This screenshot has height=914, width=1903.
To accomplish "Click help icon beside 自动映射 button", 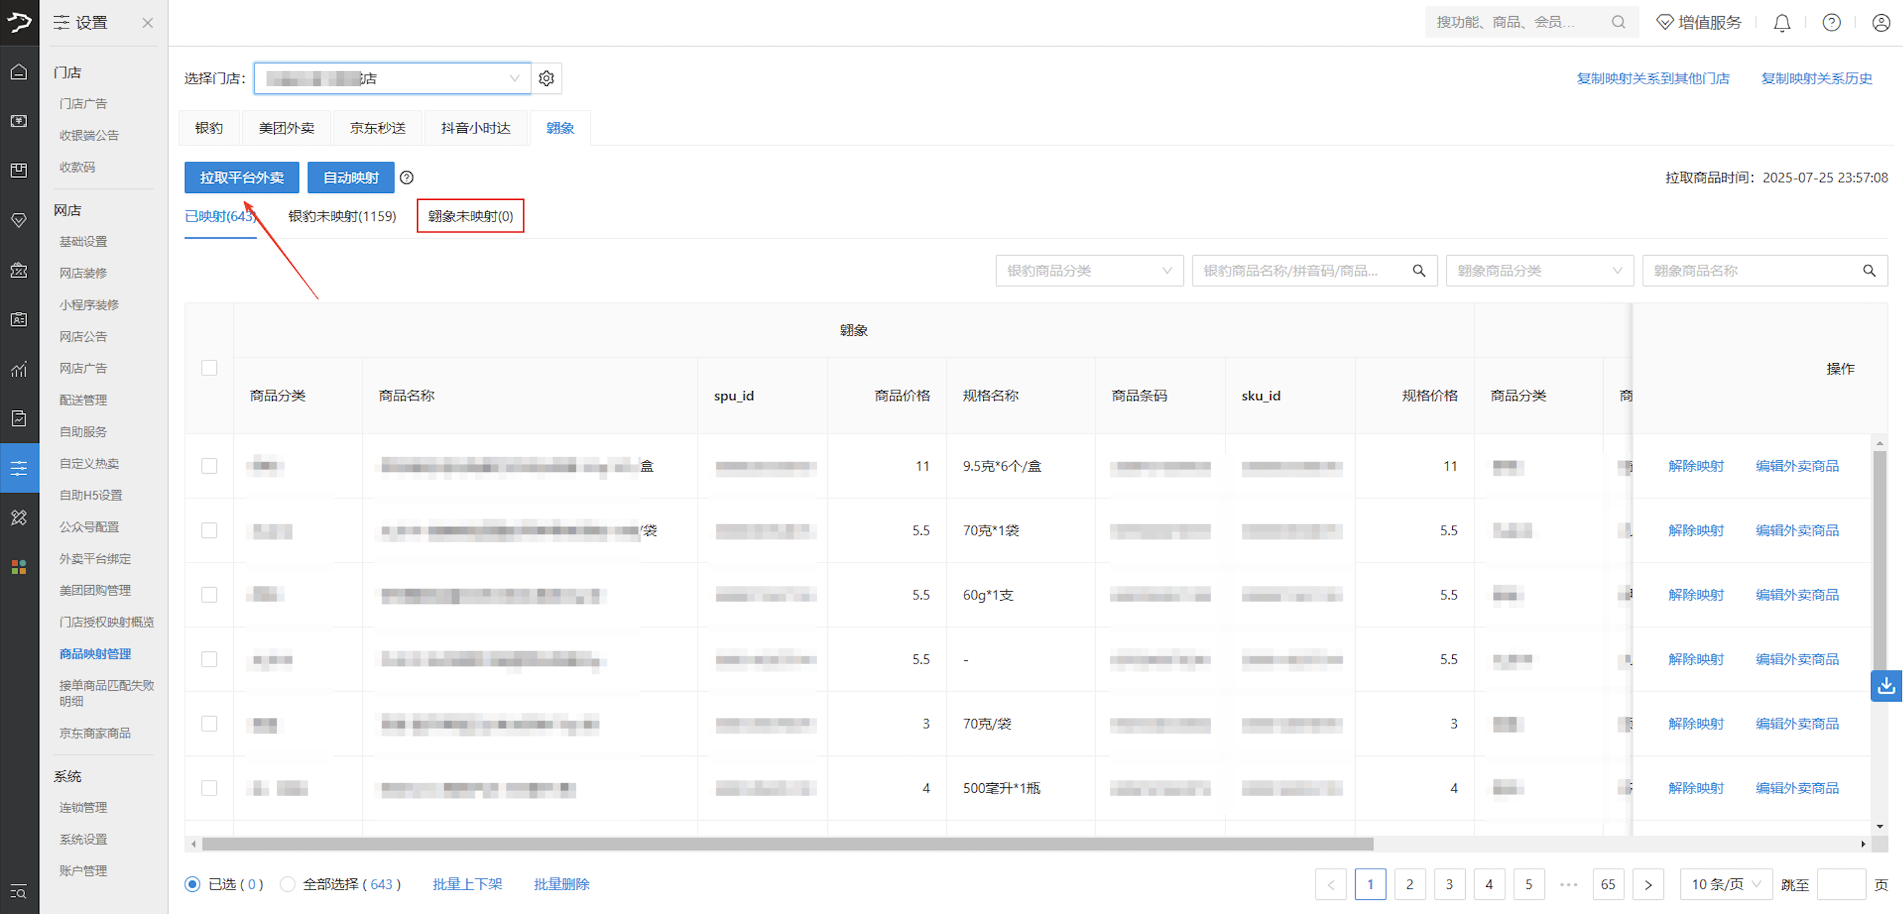I will [406, 178].
